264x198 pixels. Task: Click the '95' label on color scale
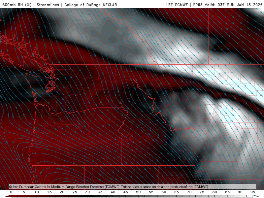[x=253, y=192]
